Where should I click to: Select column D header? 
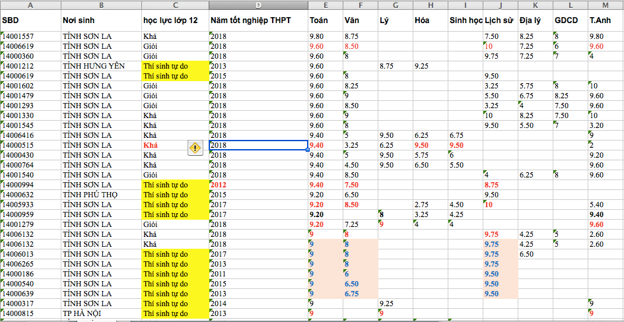pyautogui.click(x=258, y=5)
